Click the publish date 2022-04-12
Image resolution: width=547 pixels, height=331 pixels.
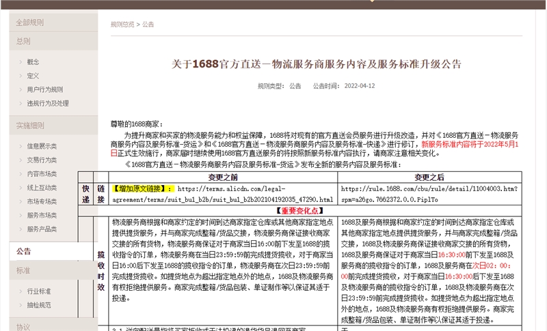coord(360,86)
